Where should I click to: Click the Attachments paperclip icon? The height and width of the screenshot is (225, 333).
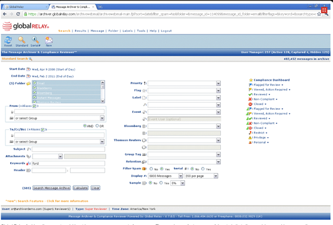click(28, 157)
